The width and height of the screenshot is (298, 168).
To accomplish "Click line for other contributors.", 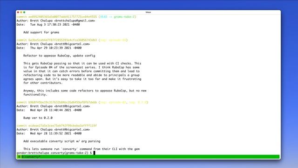I will click(43, 83).
